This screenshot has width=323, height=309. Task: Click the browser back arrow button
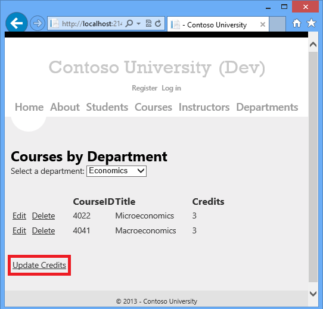(17, 23)
